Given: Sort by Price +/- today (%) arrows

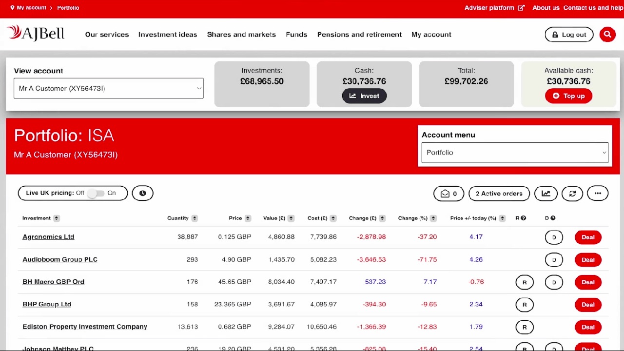Looking at the screenshot, I should pyautogui.click(x=502, y=218).
